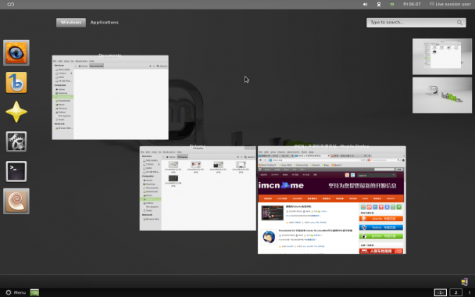Click the green show-desktop icon beside Menu
This screenshot has height=297, width=475.
pyautogui.click(x=34, y=292)
